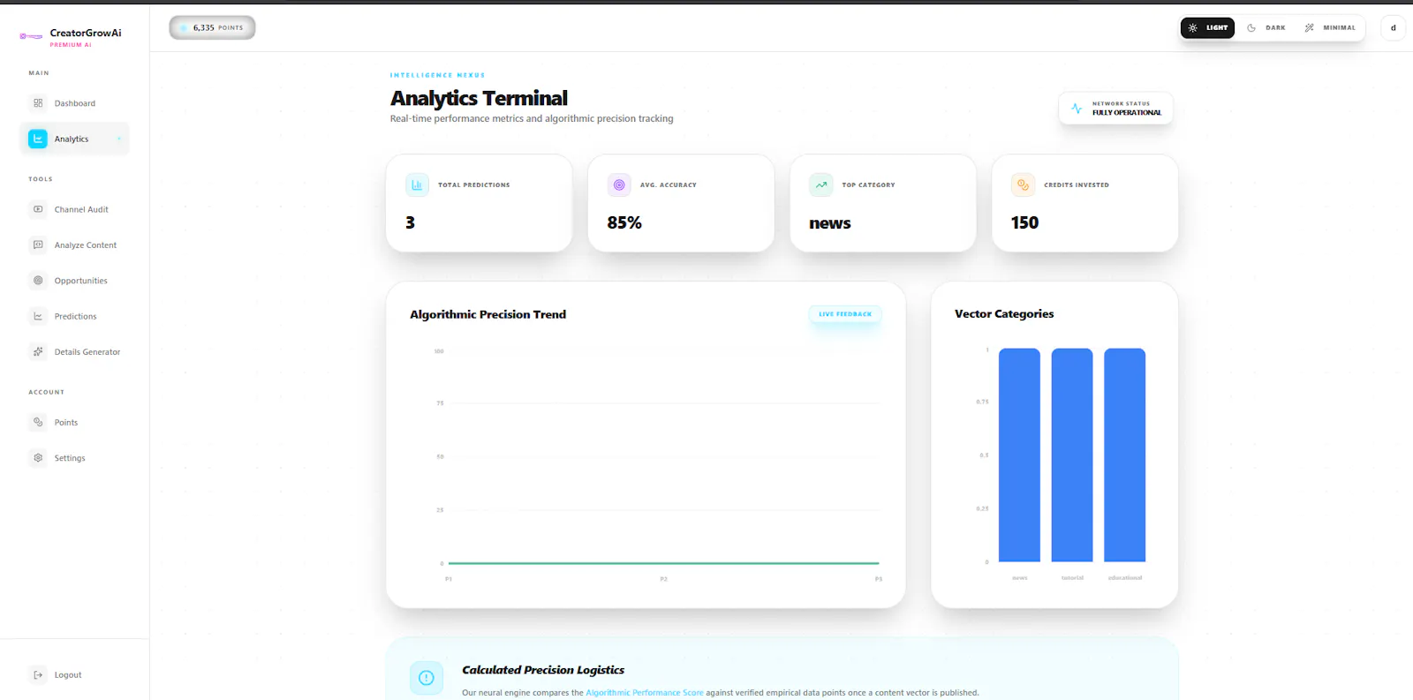This screenshot has height=700, width=1413.
Task: Click the Avg. Accuracy target icon
Action: [x=619, y=184]
